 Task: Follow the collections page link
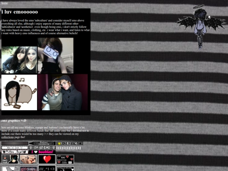[8, 137]
